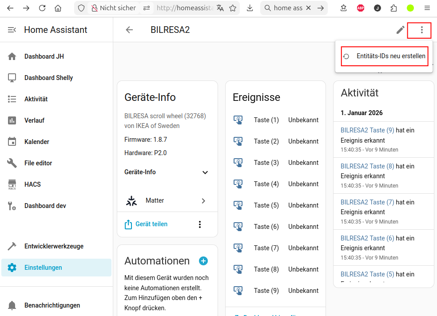
Task: Expand the Geräte-Info section chevron
Action: (x=205, y=172)
